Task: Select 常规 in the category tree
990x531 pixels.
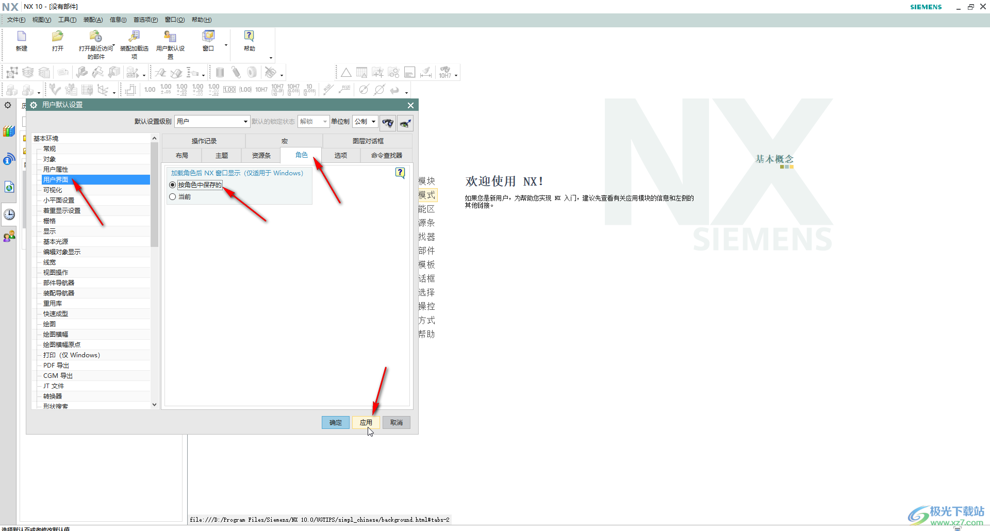Action: tap(49, 149)
